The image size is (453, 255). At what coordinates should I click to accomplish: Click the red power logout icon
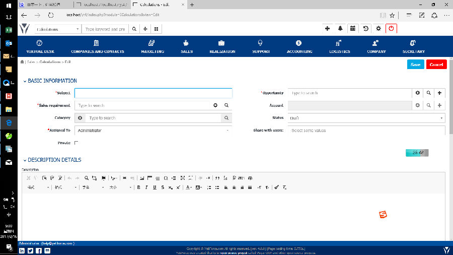point(391,28)
